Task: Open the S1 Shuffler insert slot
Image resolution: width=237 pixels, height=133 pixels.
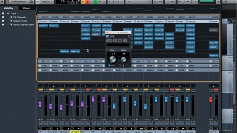Action: point(86,34)
